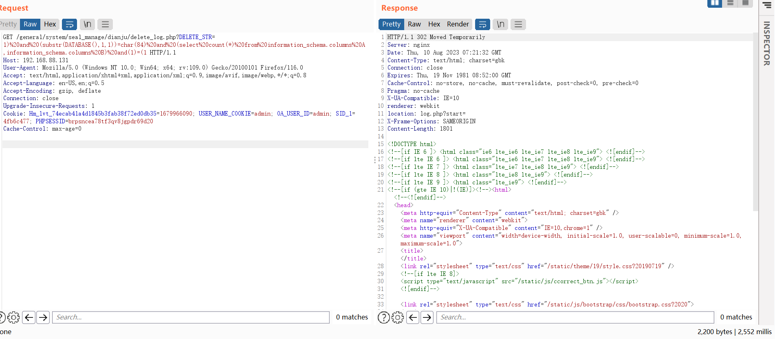Choose top-bottom split layout icon
Image resolution: width=775 pixels, height=339 pixels.
(730, 3)
